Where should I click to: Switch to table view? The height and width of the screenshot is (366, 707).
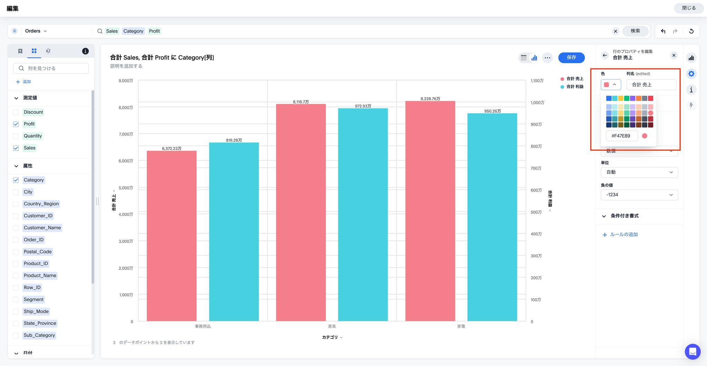coord(524,58)
